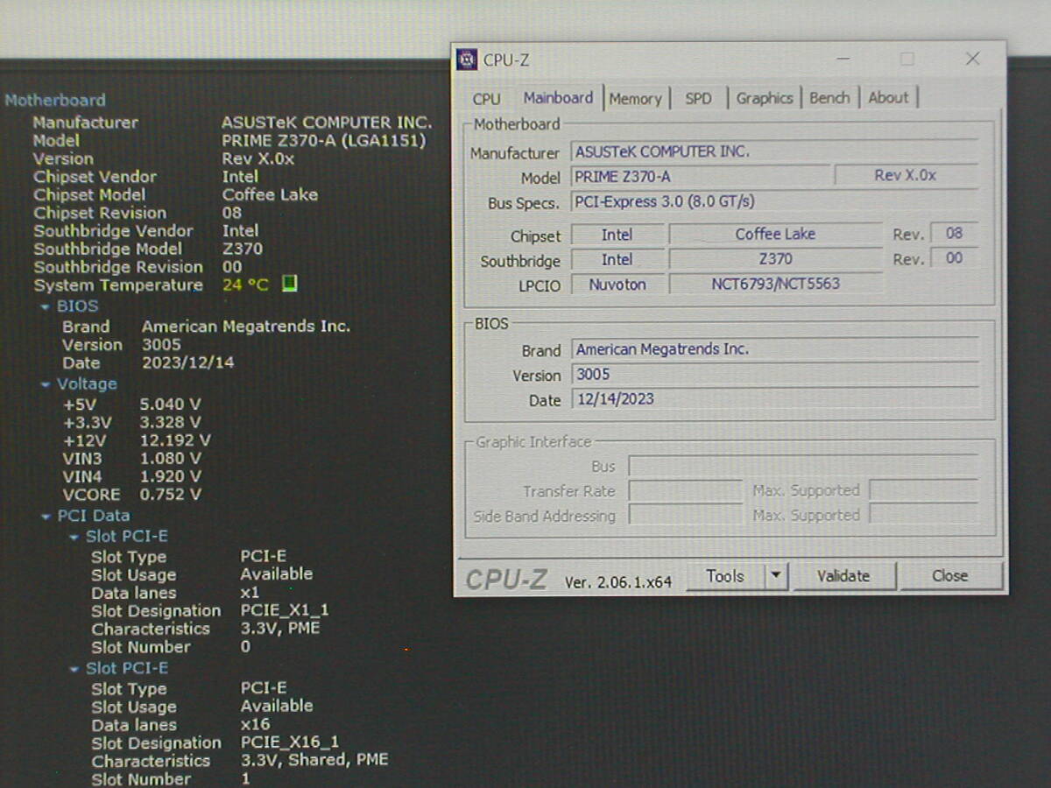Open the About tab in CPU-Z

point(888,98)
